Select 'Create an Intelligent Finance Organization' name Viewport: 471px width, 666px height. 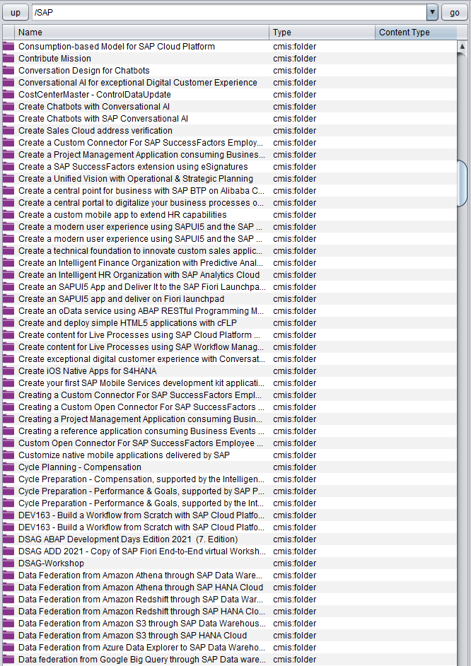[141, 263]
